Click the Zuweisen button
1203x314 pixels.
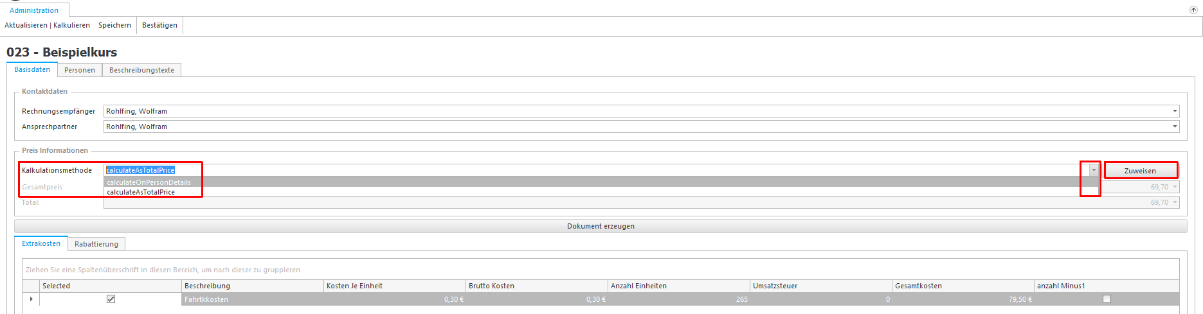click(1140, 171)
